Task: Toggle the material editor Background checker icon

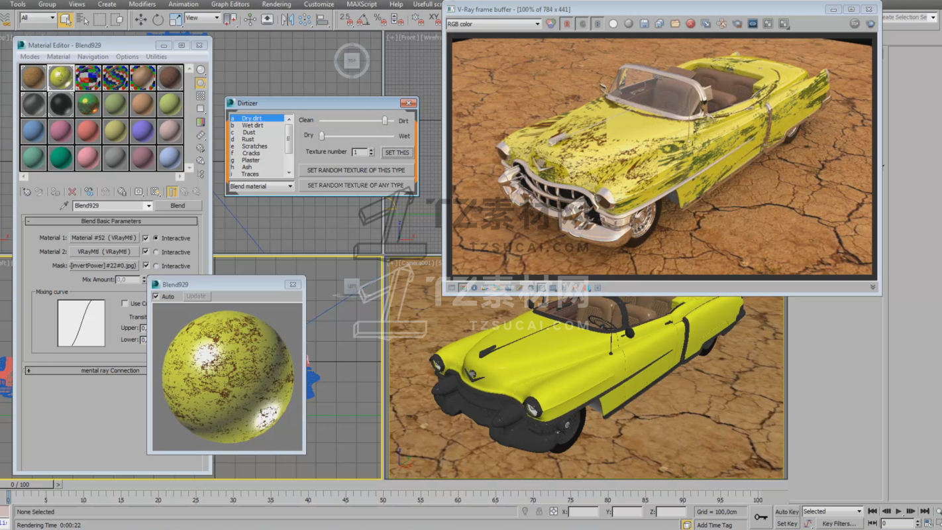Action: pyautogui.click(x=201, y=96)
